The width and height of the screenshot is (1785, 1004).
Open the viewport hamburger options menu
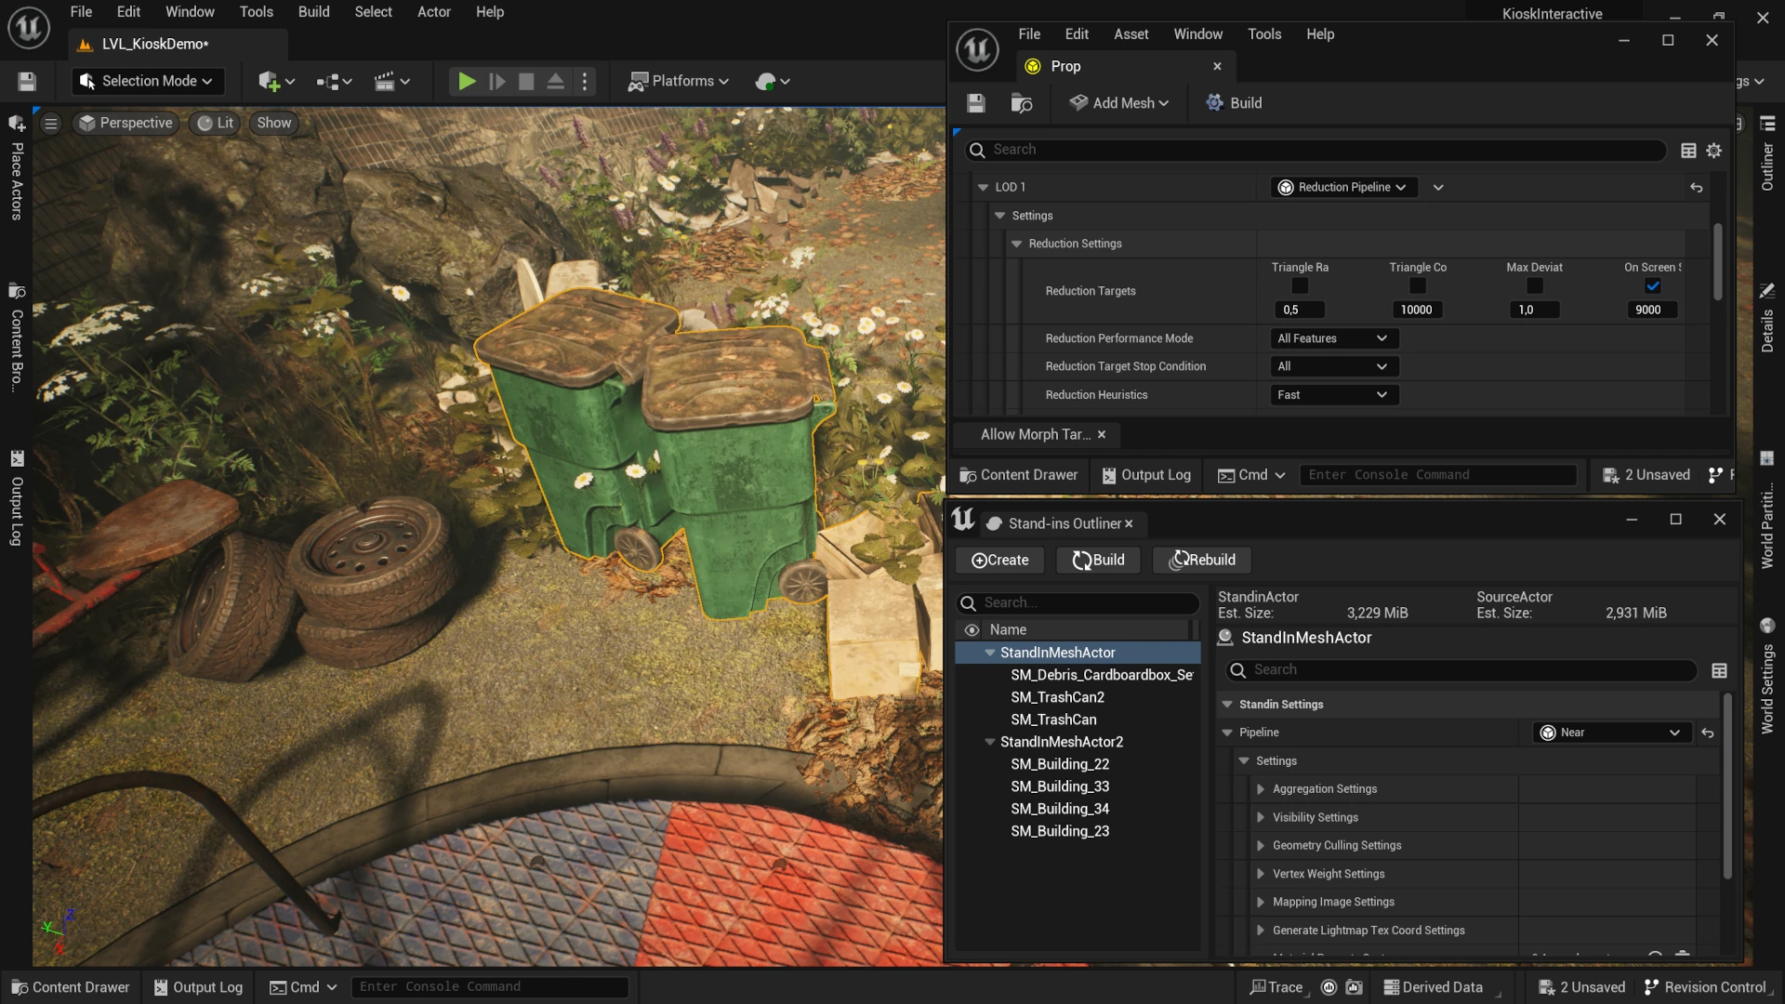tap(51, 123)
